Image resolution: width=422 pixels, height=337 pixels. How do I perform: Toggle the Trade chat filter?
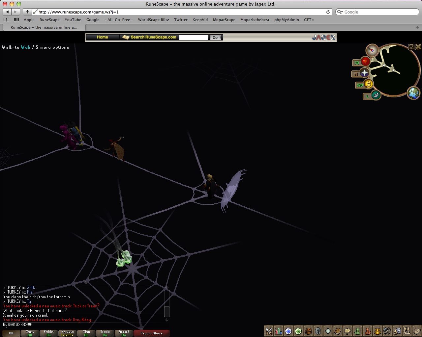[105, 333]
